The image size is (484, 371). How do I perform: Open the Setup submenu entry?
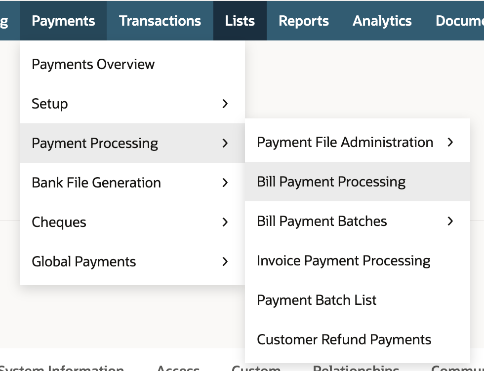pos(132,104)
